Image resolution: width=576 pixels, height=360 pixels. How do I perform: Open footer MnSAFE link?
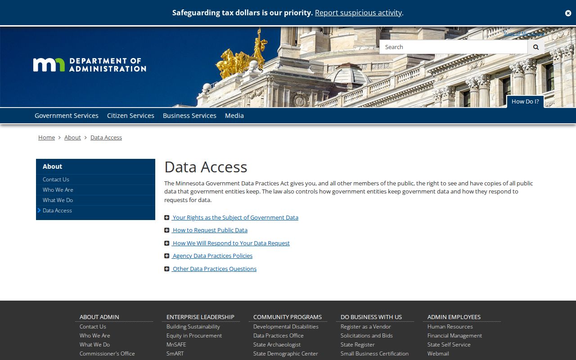click(176, 345)
